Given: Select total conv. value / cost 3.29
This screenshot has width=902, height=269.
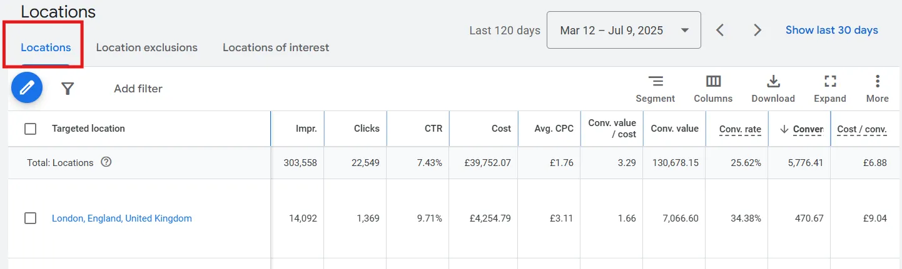Looking at the screenshot, I should [627, 163].
